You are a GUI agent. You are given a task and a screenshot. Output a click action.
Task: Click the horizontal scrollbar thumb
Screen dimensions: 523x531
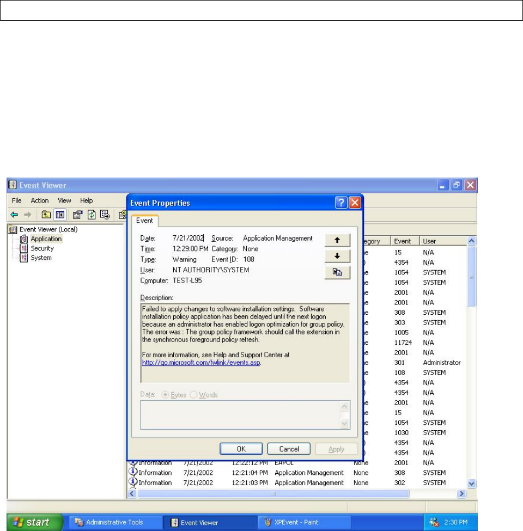point(273,493)
